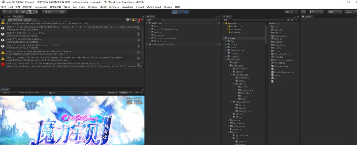Open the CrossGate menu
The height and width of the screenshot is (145, 357).
click(x=127, y=7)
